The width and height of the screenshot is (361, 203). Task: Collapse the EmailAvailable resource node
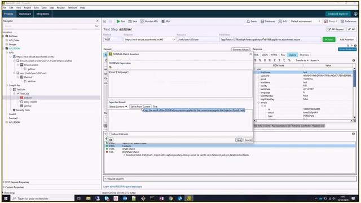coord(14,61)
